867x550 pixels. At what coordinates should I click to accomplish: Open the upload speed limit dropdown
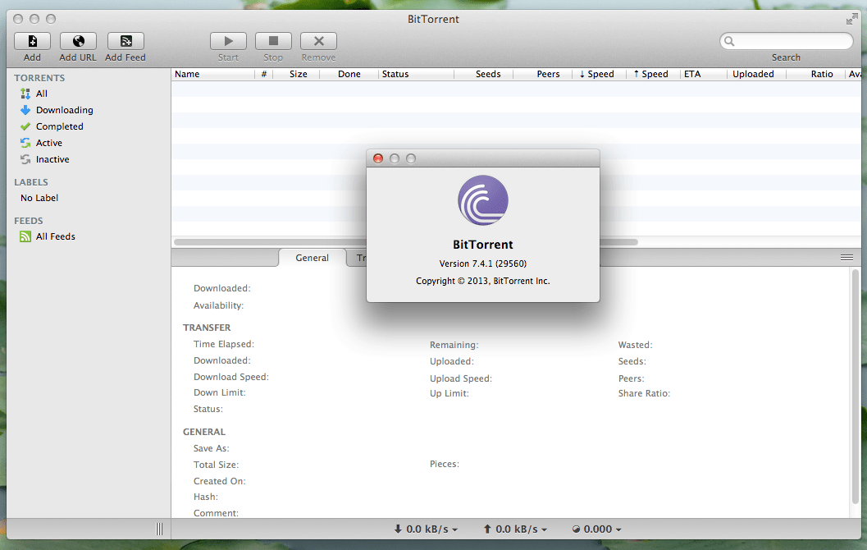(515, 529)
